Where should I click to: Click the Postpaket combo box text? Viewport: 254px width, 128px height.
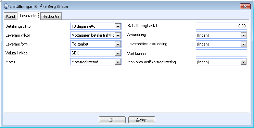point(80,44)
